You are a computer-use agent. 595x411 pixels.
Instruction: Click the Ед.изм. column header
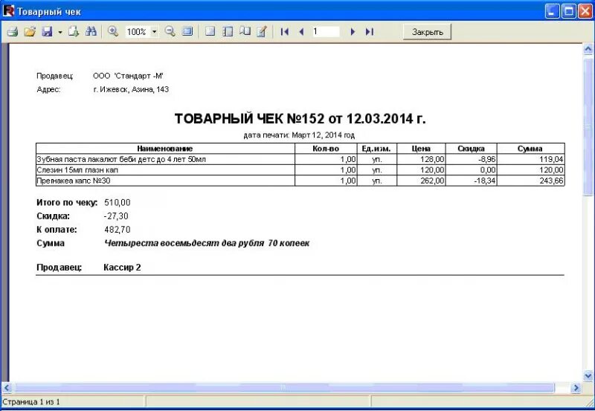[x=376, y=149]
